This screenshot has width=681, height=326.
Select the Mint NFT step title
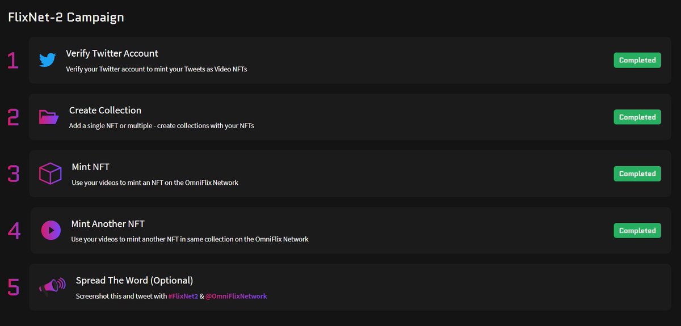pos(91,167)
